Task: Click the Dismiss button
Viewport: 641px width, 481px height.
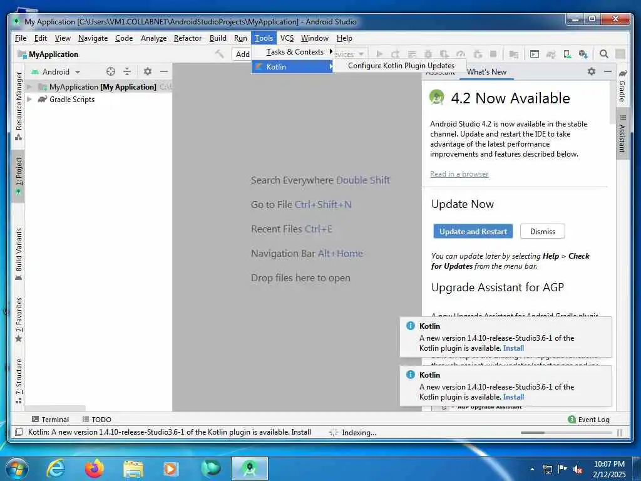Action: pos(543,232)
